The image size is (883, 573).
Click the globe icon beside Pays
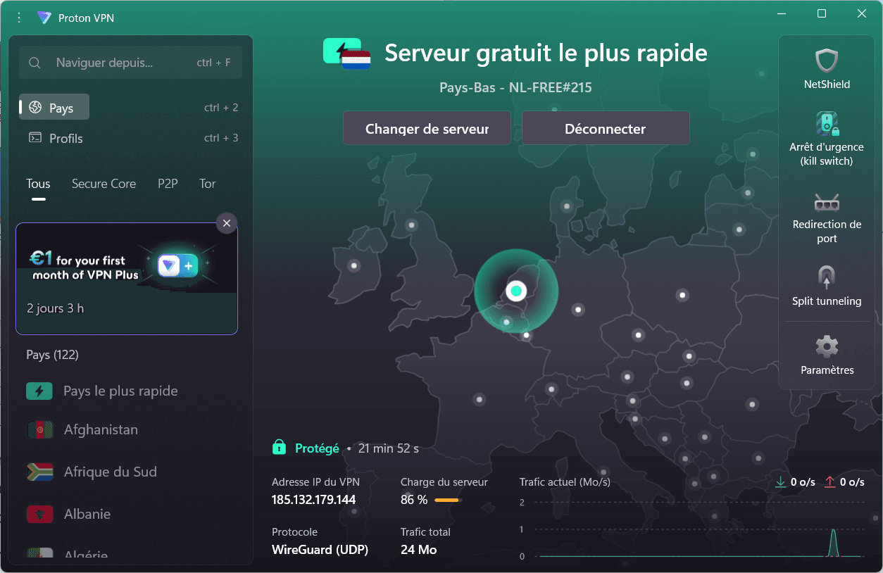point(35,108)
